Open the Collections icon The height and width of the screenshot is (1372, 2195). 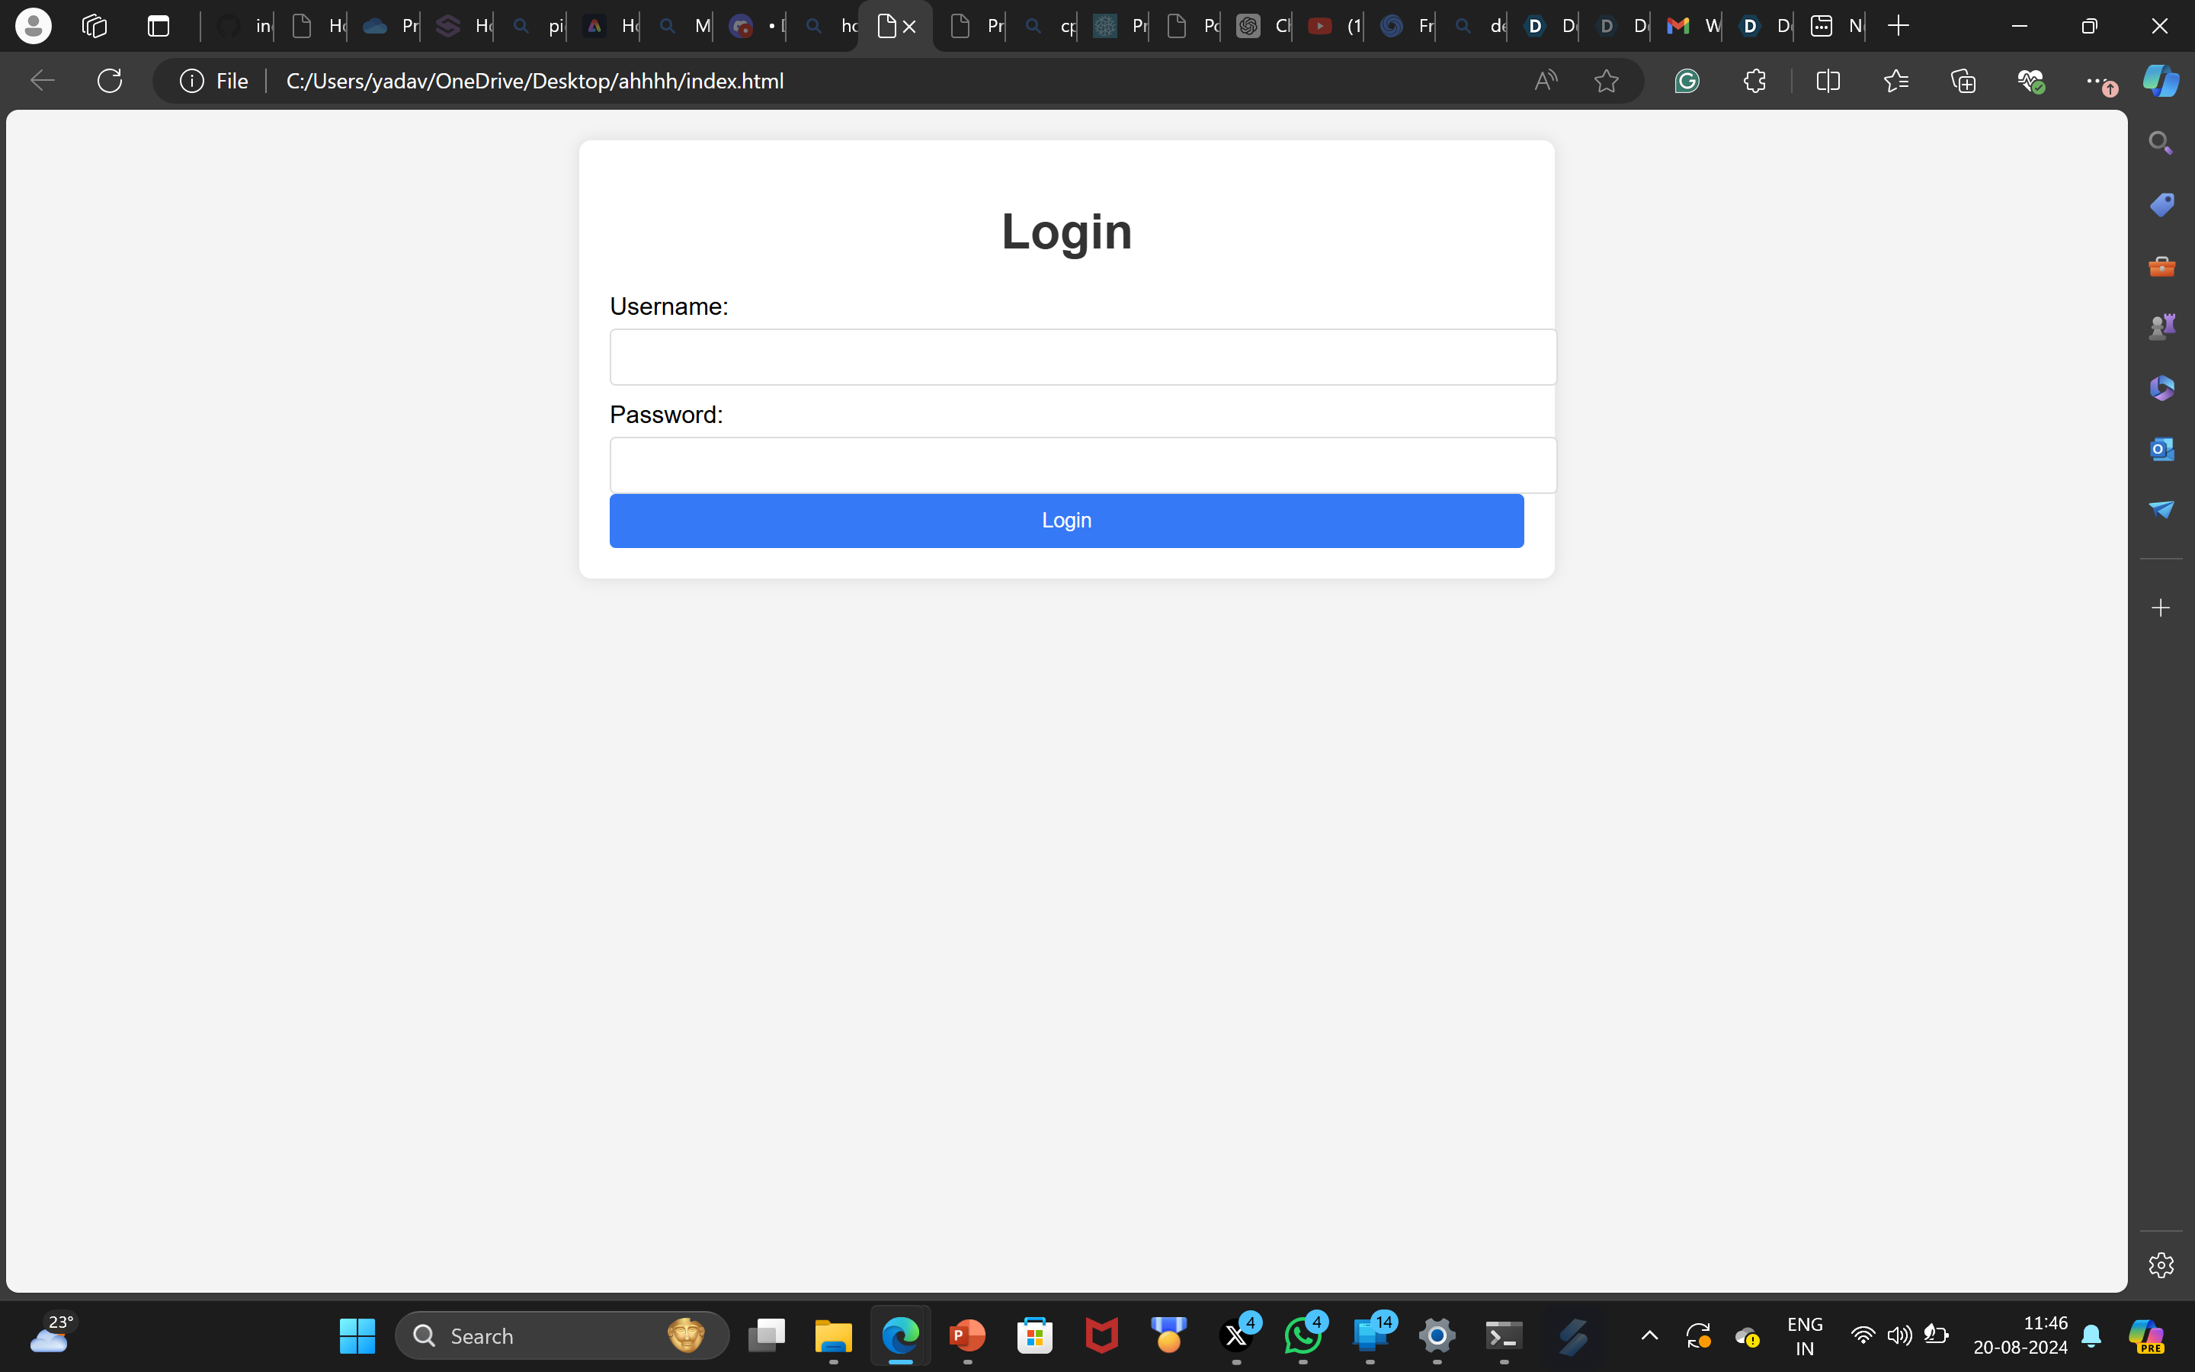pos(1964,81)
